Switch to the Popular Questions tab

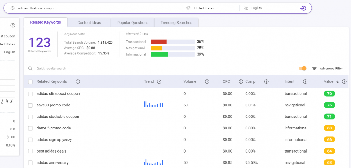coord(133,23)
